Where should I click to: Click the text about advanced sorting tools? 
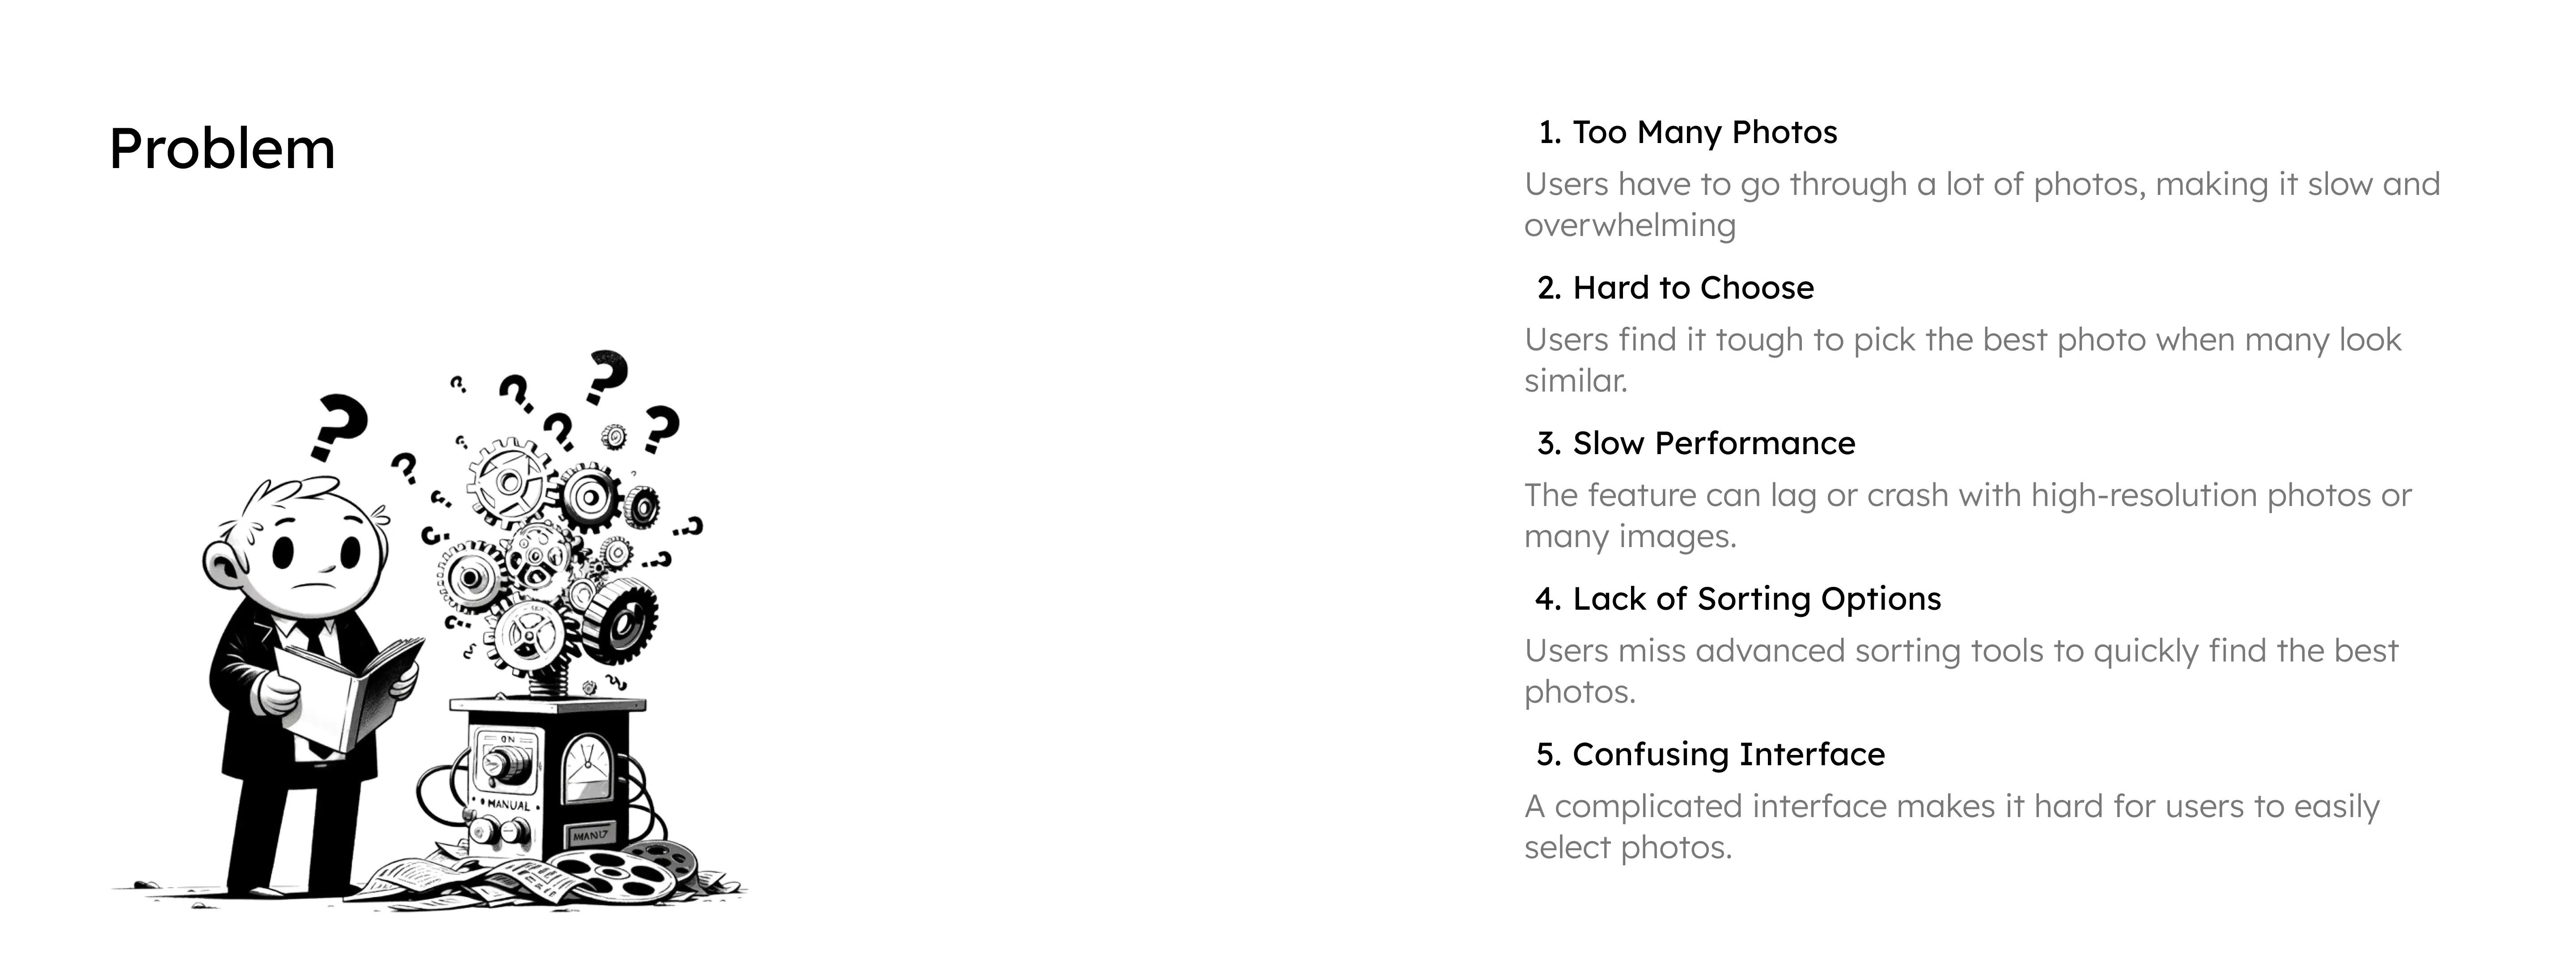coord(1960,671)
